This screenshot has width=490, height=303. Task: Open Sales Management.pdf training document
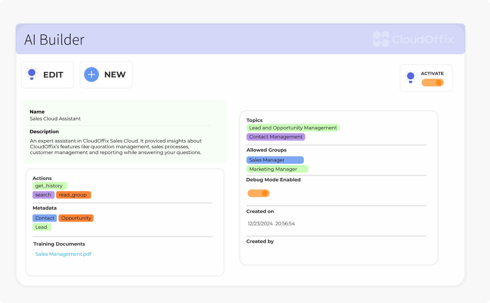(63, 254)
